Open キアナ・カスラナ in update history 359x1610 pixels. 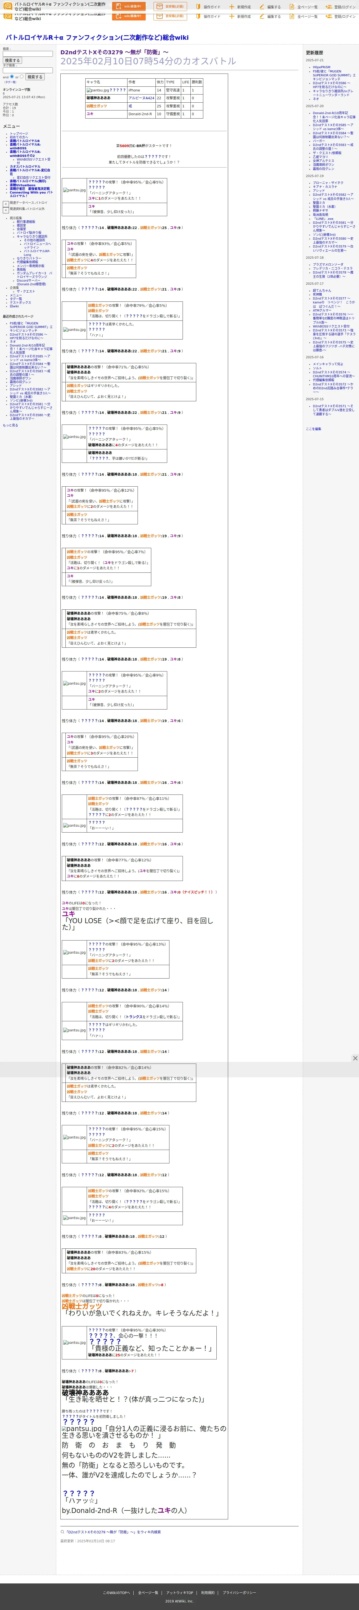tap(325, 186)
